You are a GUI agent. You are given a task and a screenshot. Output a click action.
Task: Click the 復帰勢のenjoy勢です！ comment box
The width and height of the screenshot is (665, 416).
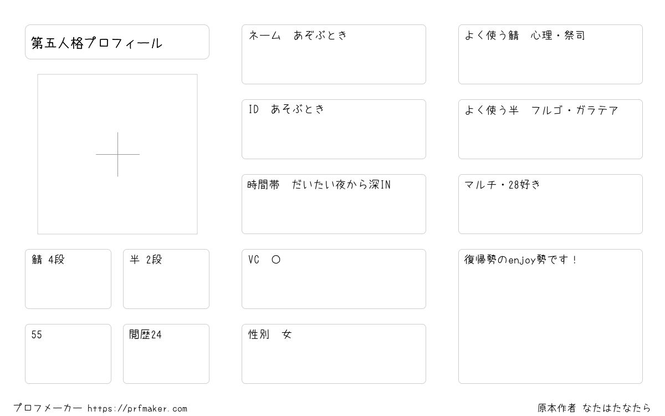pos(550,316)
